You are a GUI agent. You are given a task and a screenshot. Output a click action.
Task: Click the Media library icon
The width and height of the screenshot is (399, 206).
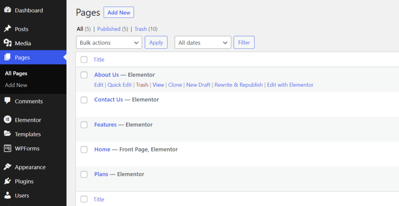coord(8,43)
